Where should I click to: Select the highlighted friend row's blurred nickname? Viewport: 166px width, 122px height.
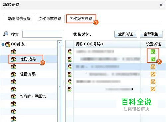97,67
